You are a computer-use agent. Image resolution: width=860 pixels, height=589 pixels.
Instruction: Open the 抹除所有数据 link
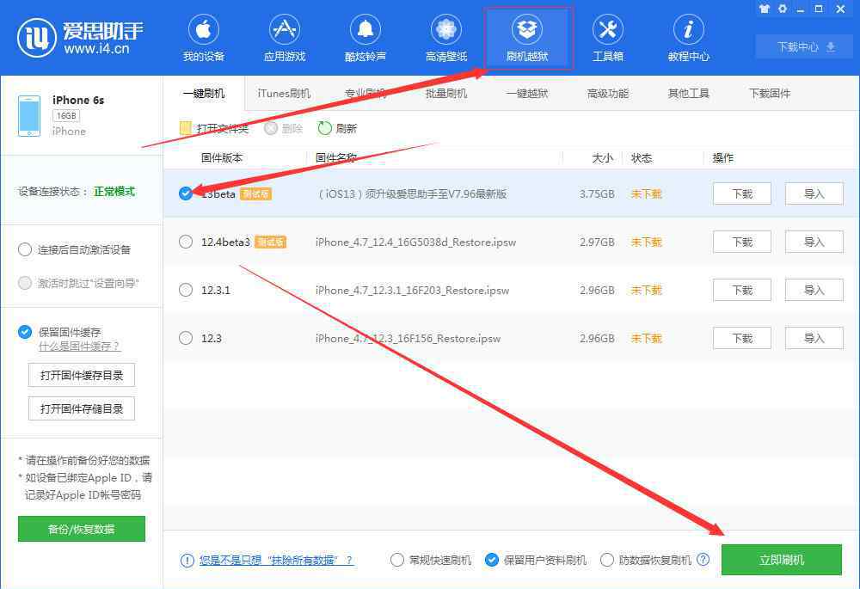coord(276,560)
